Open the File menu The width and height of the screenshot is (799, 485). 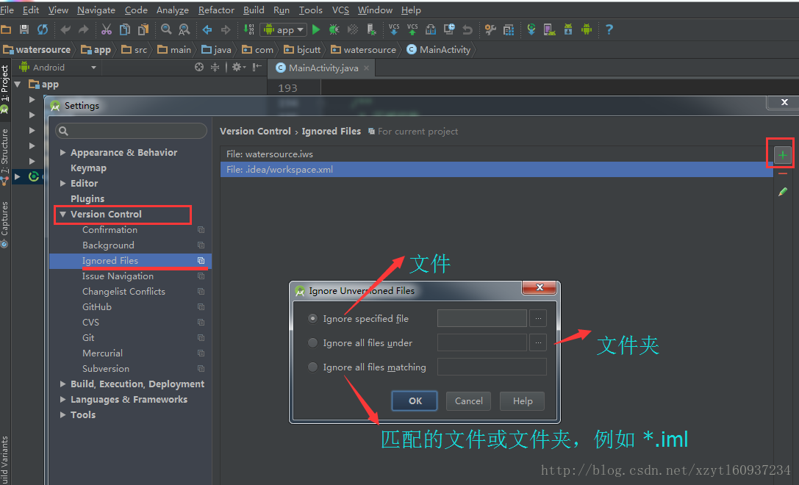[7, 10]
